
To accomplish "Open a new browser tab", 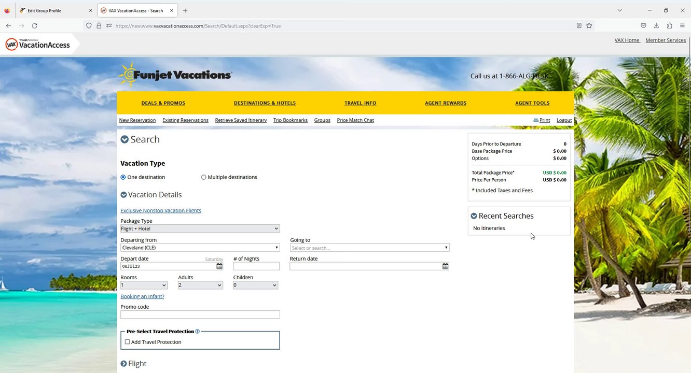I will pos(185,10).
